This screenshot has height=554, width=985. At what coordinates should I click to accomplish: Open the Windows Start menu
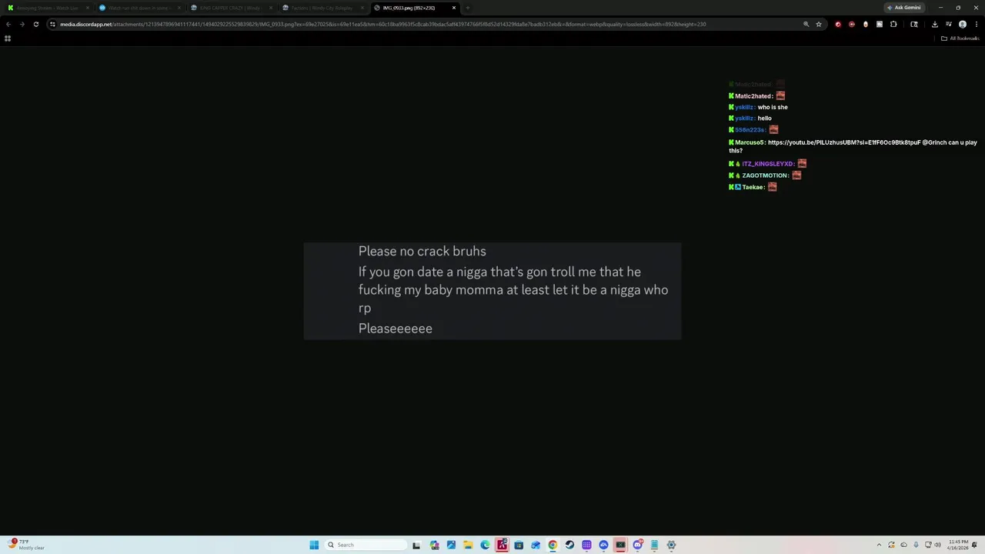tap(314, 545)
